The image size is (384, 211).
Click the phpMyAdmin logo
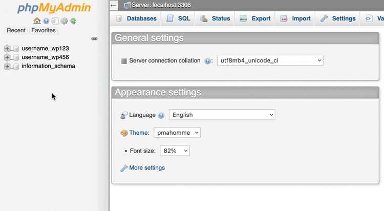(54, 8)
